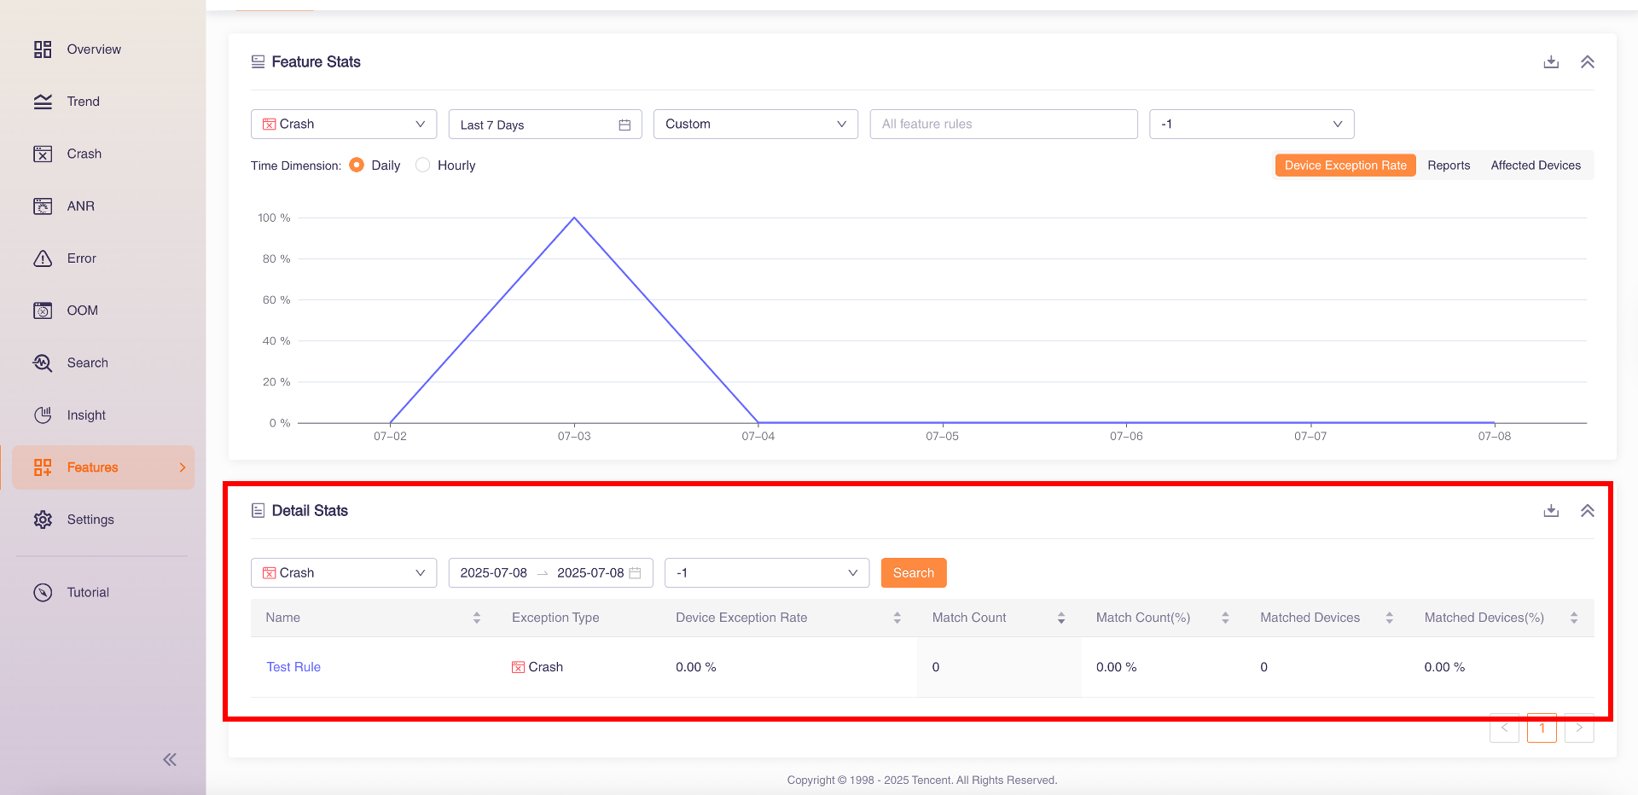This screenshot has width=1638, height=795.
Task: Open the -1 version dropdown in Feature Stats
Action: tap(1252, 124)
